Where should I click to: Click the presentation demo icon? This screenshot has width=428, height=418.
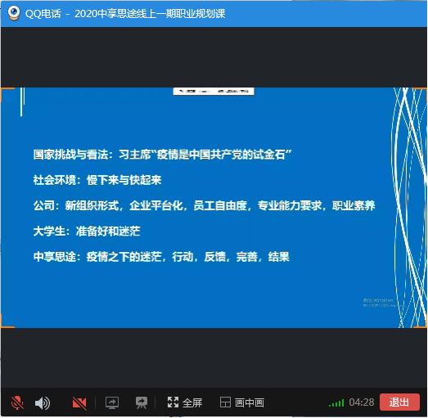(x=141, y=402)
